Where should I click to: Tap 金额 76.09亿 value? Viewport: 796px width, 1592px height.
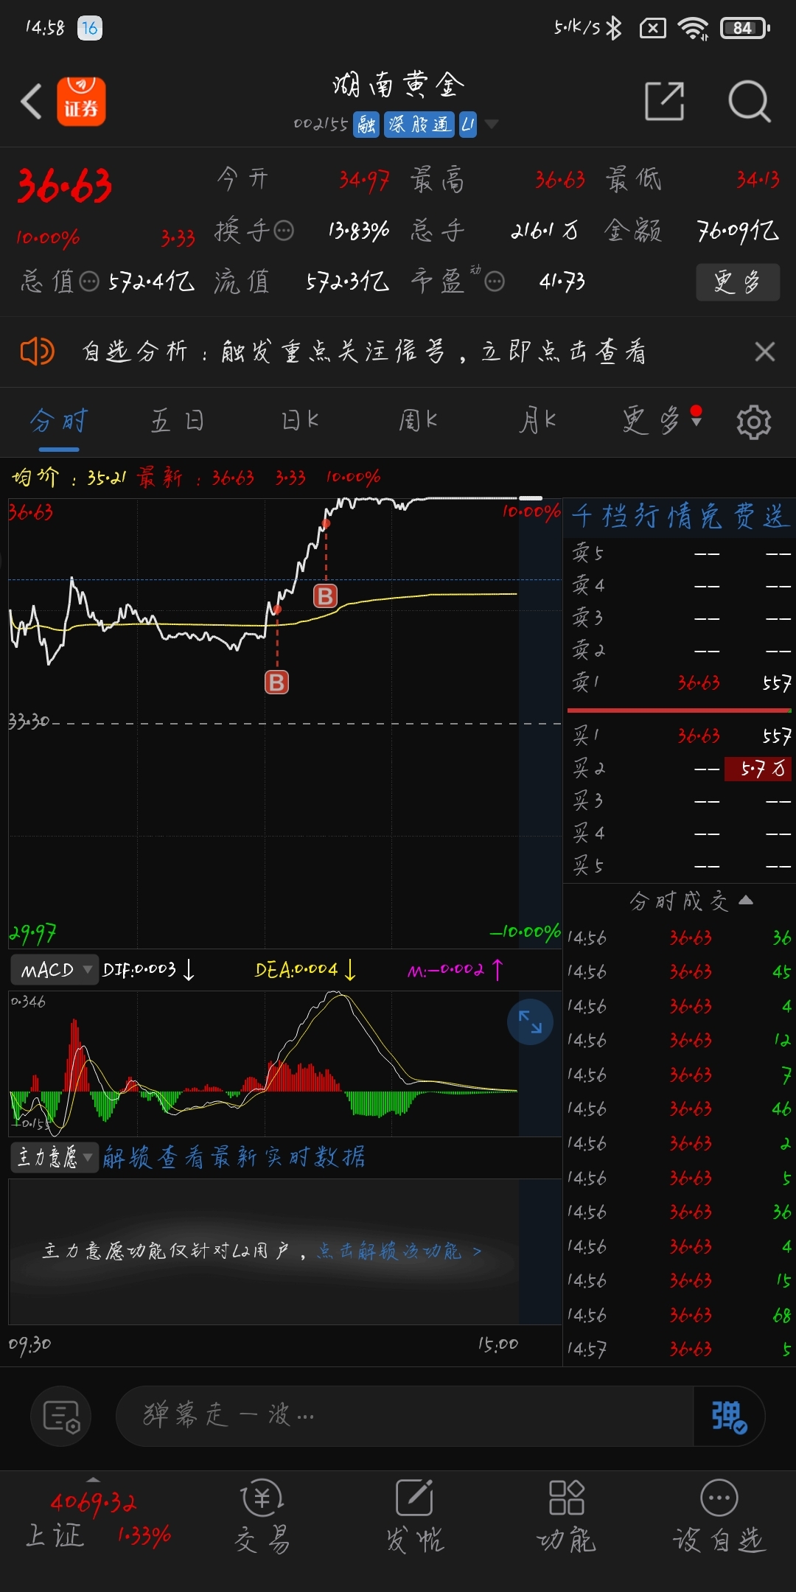(738, 231)
